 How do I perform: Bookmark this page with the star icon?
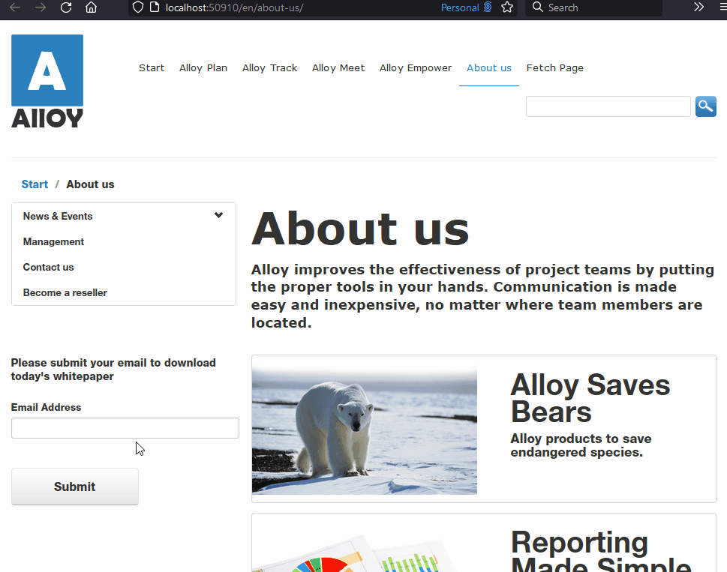click(x=507, y=7)
